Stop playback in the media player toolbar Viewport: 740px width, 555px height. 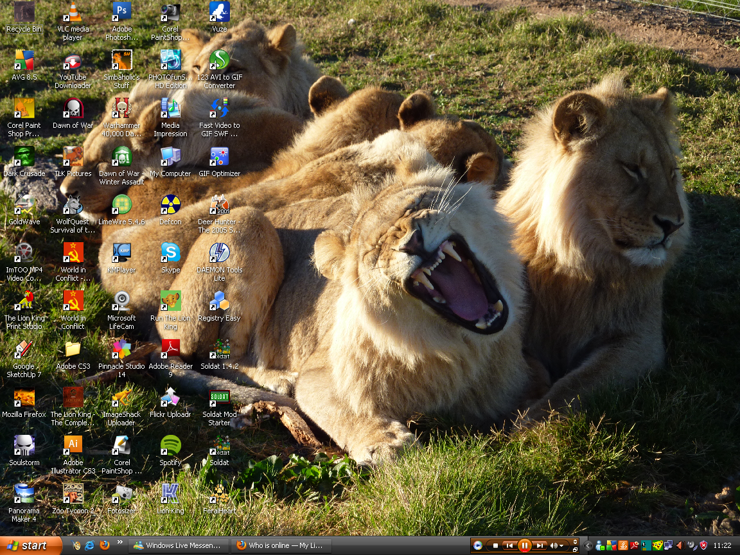point(495,545)
